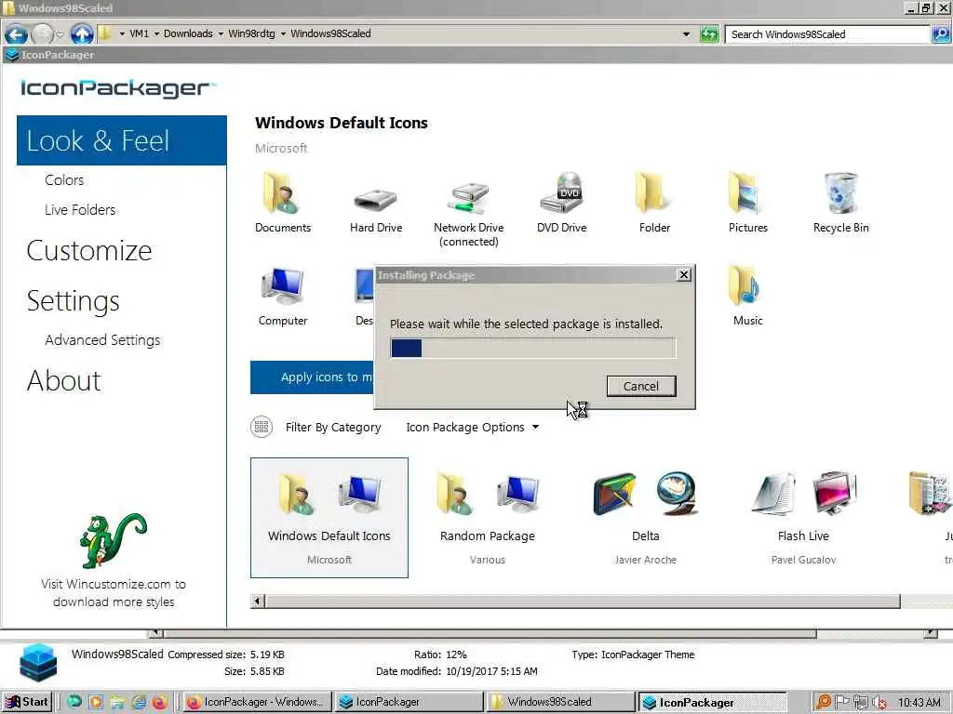Click the up-folder arrow in Explorer toolbar
This screenshot has height=714, width=953.
(82, 34)
